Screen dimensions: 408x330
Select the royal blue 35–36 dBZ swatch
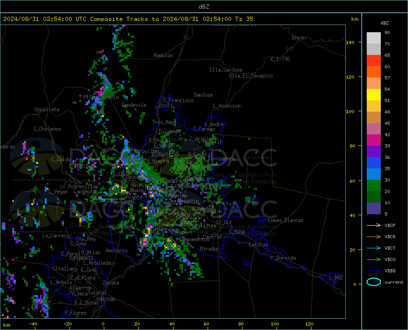point(374,163)
